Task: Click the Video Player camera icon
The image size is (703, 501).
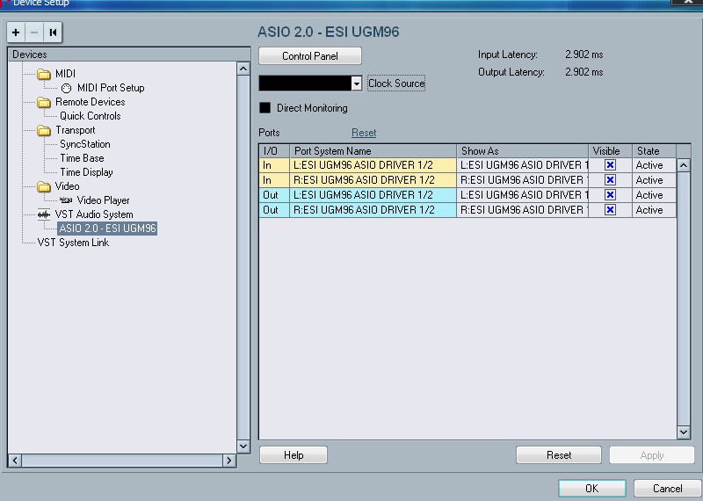Action: [x=66, y=200]
